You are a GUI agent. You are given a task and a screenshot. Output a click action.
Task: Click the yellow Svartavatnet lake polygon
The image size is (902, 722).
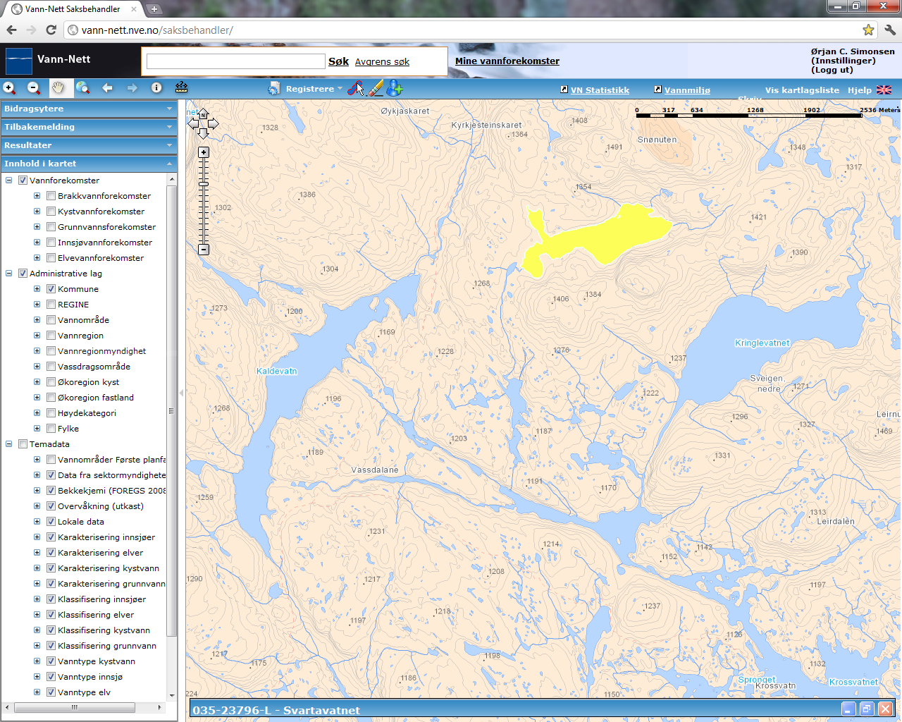point(606,236)
